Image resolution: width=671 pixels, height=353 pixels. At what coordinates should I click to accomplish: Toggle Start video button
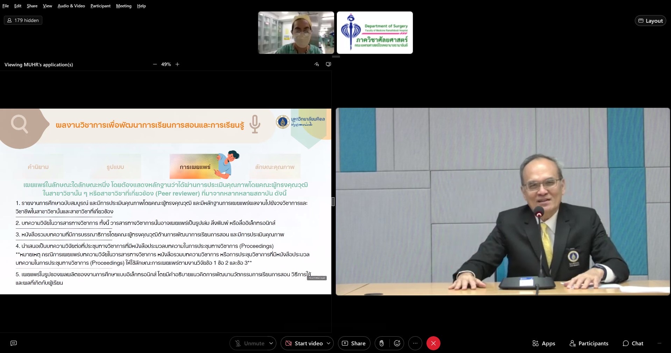(x=304, y=343)
